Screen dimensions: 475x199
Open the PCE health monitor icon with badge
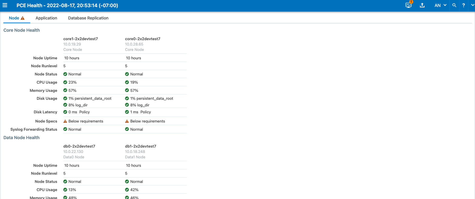click(x=409, y=5)
